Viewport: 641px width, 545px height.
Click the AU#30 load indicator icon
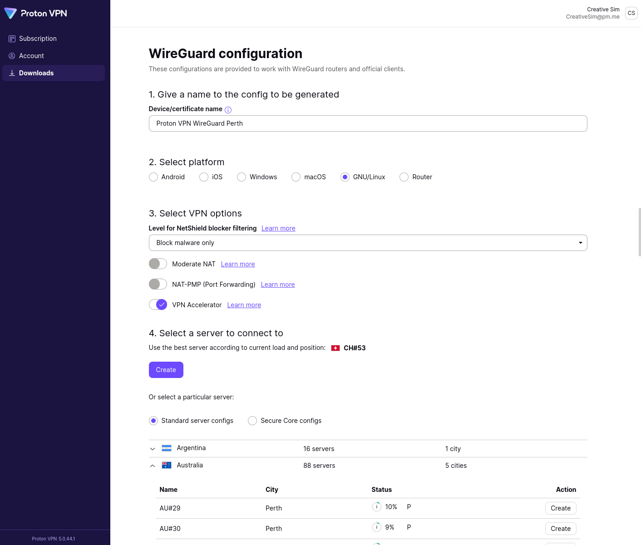coord(377,527)
